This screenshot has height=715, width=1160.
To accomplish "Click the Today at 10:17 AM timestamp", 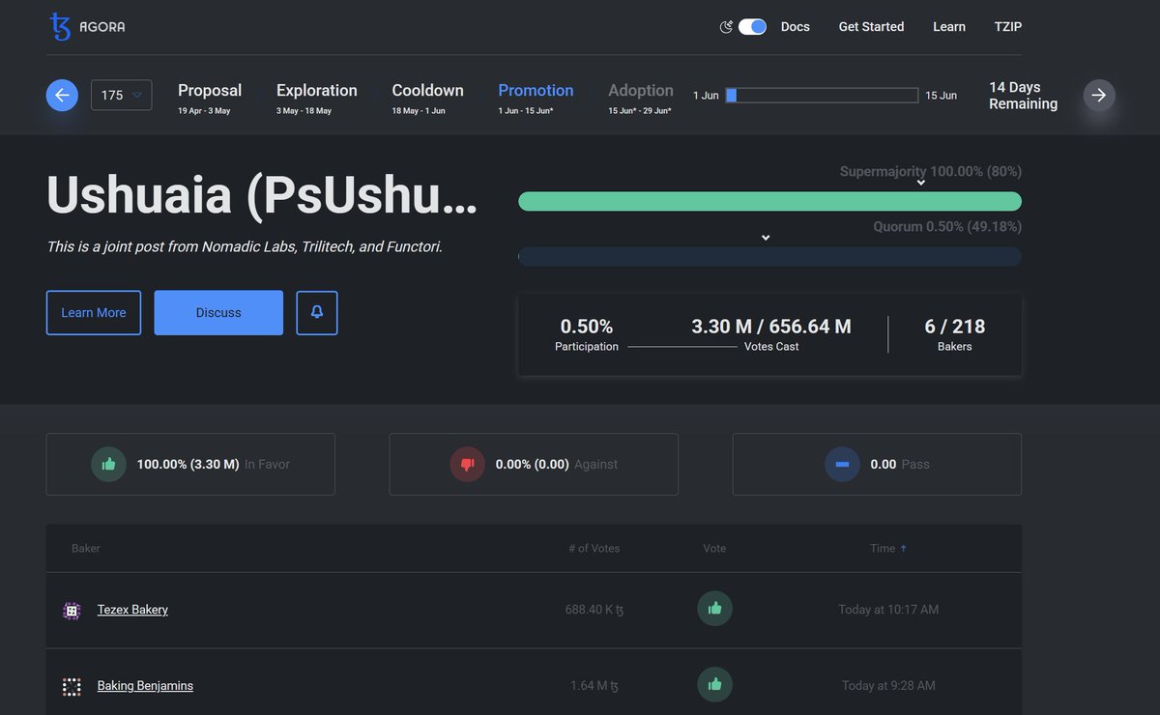I will pos(888,610).
